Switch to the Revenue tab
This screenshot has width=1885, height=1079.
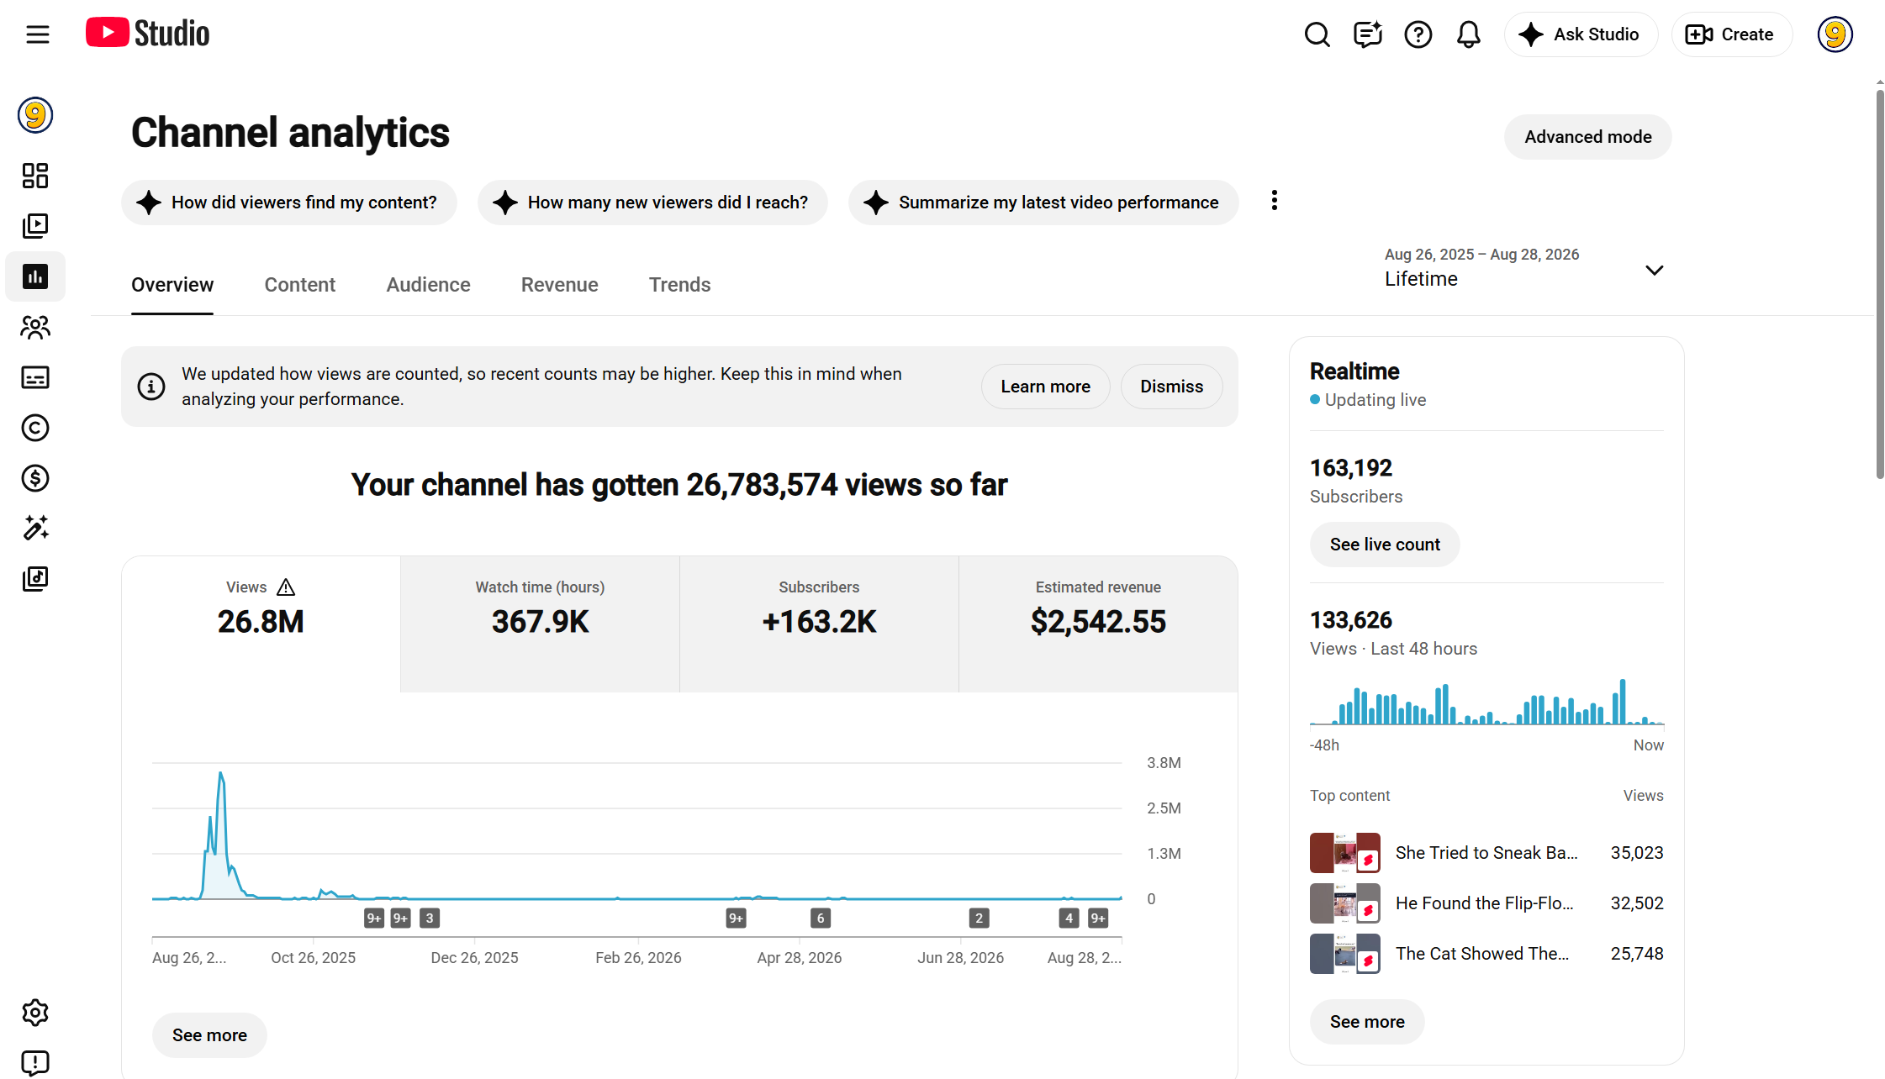point(559,285)
